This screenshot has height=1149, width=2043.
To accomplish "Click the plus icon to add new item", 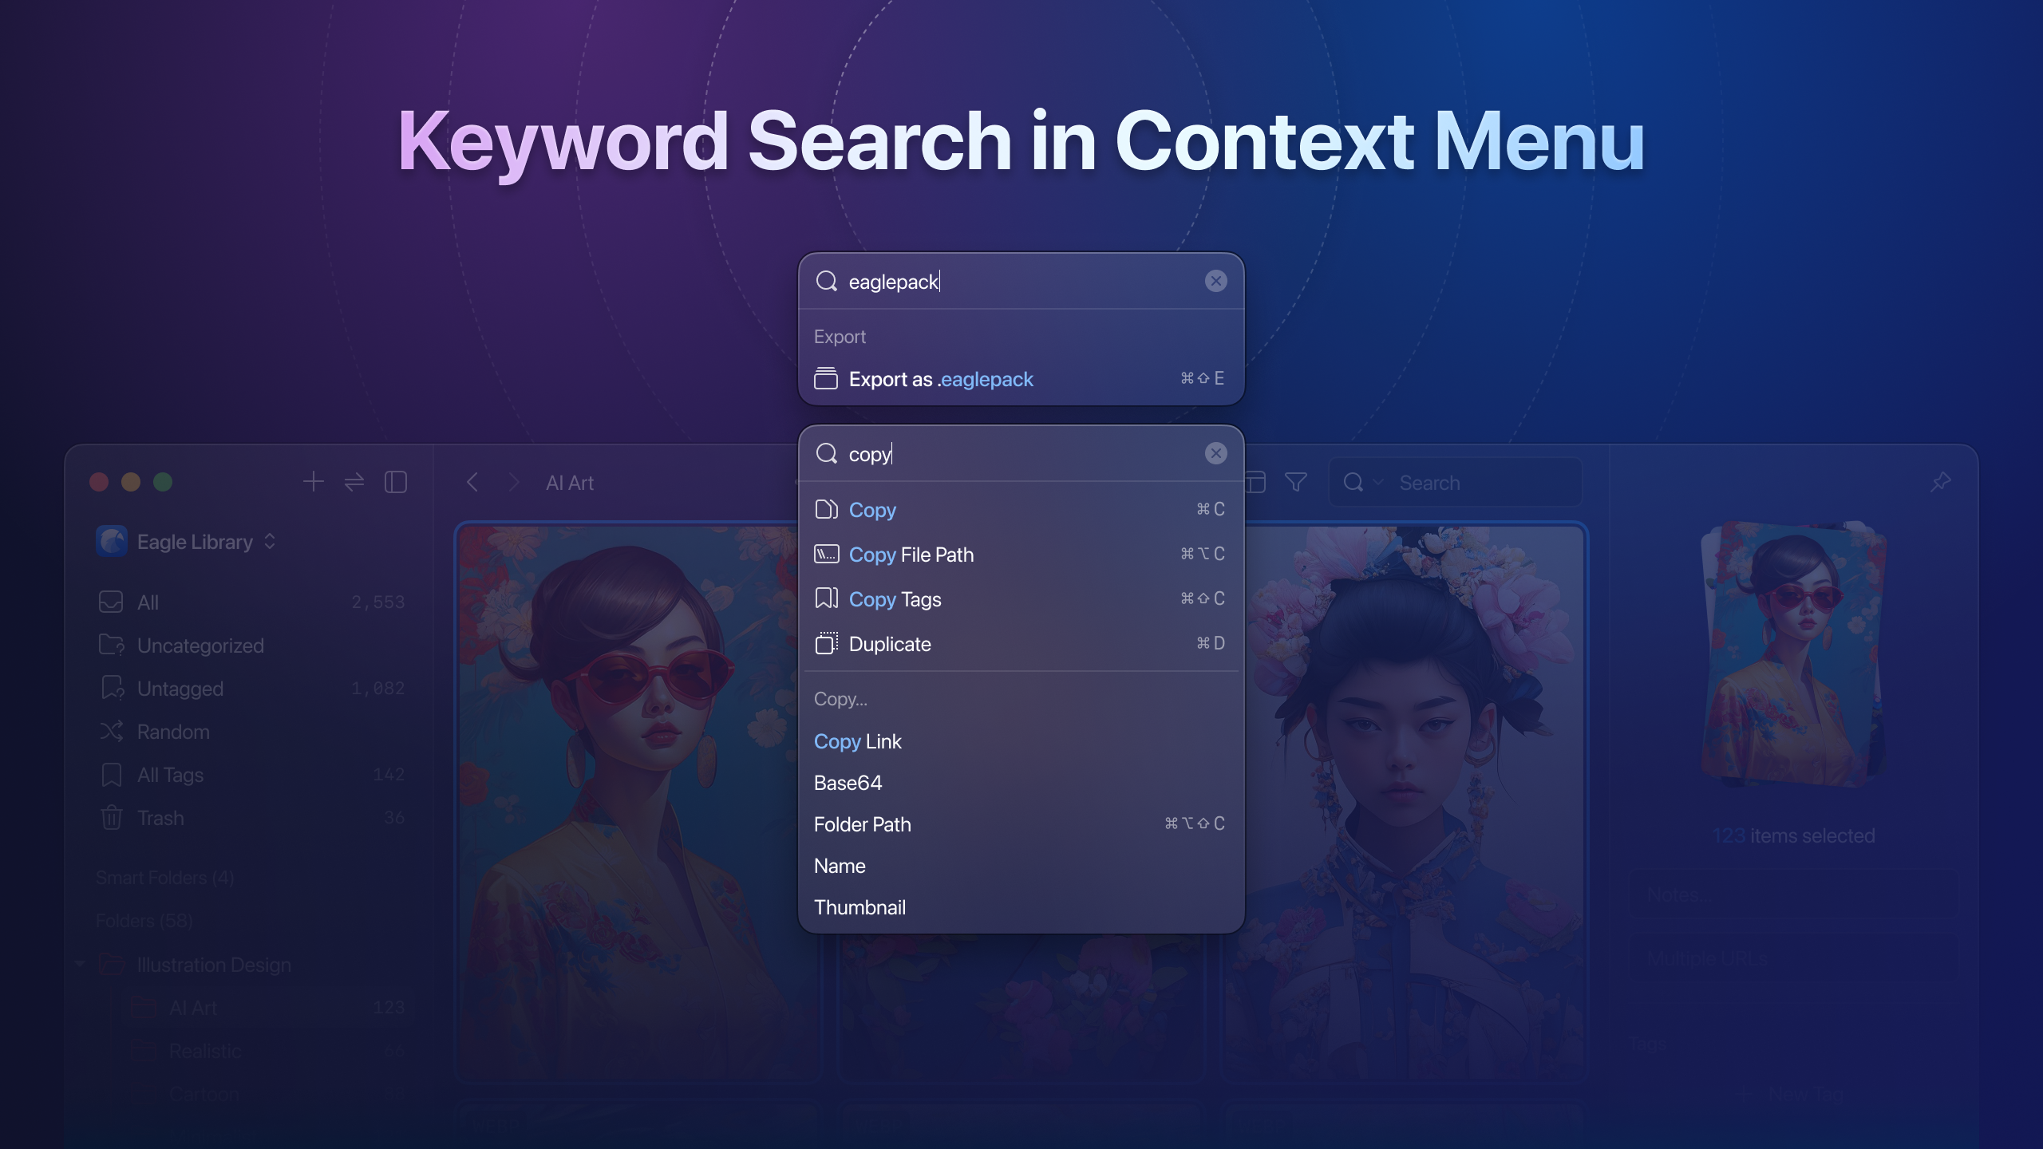I will click(314, 482).
